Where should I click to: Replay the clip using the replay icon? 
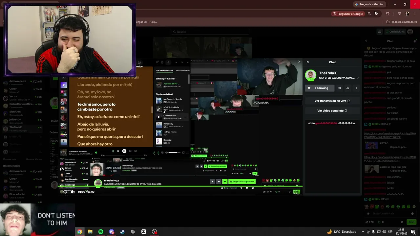click(x=65, y=192)
